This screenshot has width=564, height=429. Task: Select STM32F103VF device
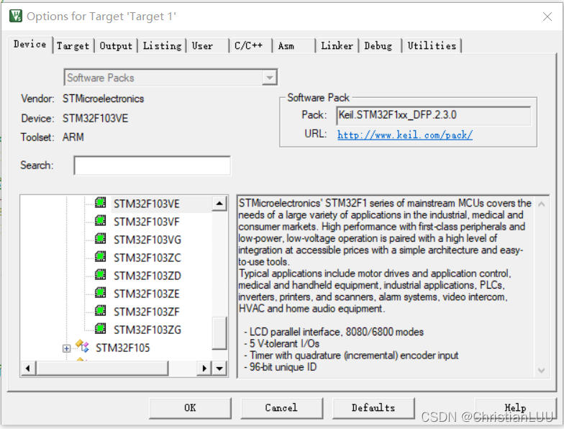(147, 222)
